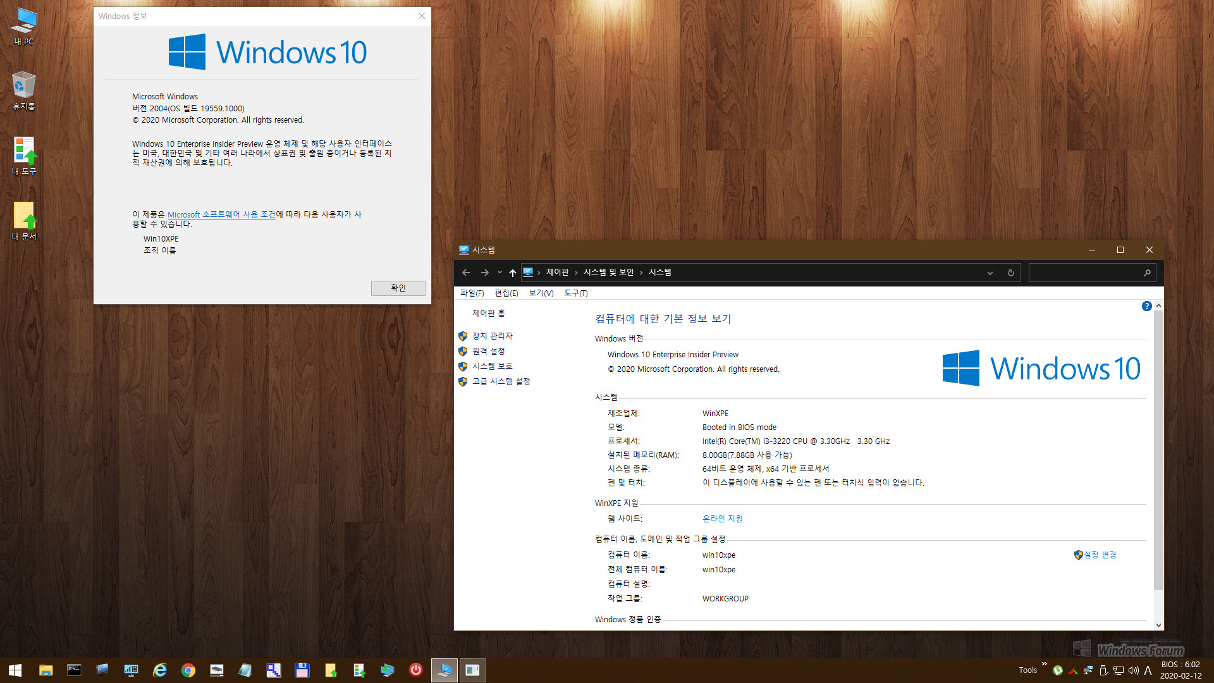This screenshot has height=683, width=1214.
Task: Open the blue floppy disk save icon
Action: (302, 670)
